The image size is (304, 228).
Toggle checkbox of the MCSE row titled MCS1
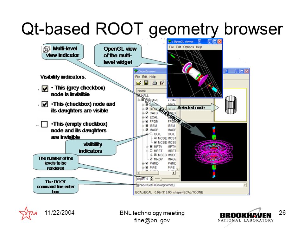155,138
